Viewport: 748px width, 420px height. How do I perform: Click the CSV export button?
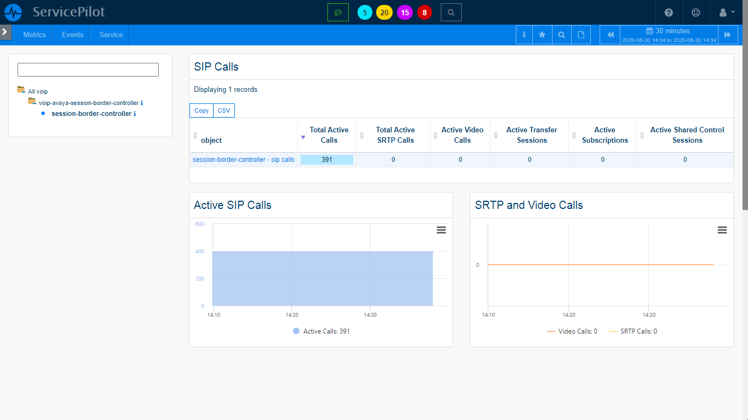pos(223,110)
